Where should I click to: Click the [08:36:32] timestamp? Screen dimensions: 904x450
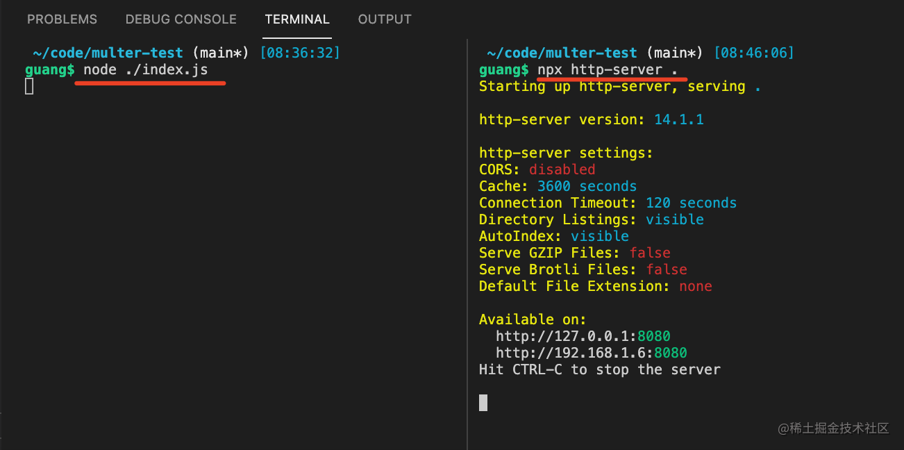click(300, 53)
